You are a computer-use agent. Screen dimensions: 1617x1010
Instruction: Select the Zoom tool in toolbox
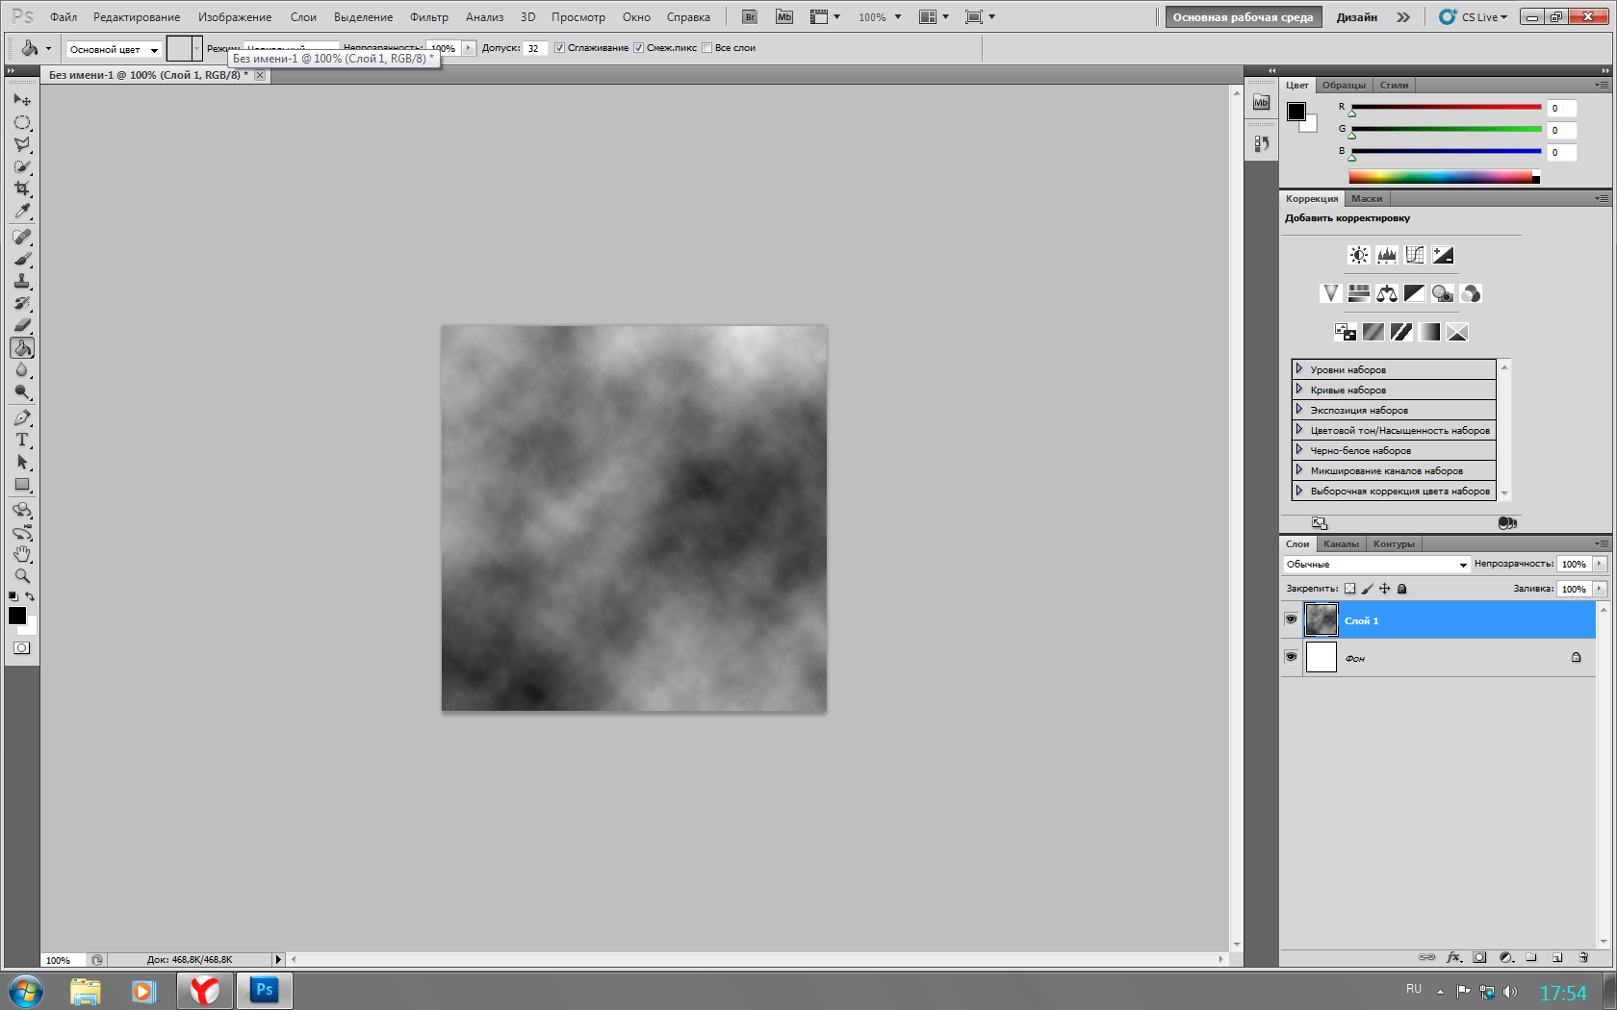point(22,576)
